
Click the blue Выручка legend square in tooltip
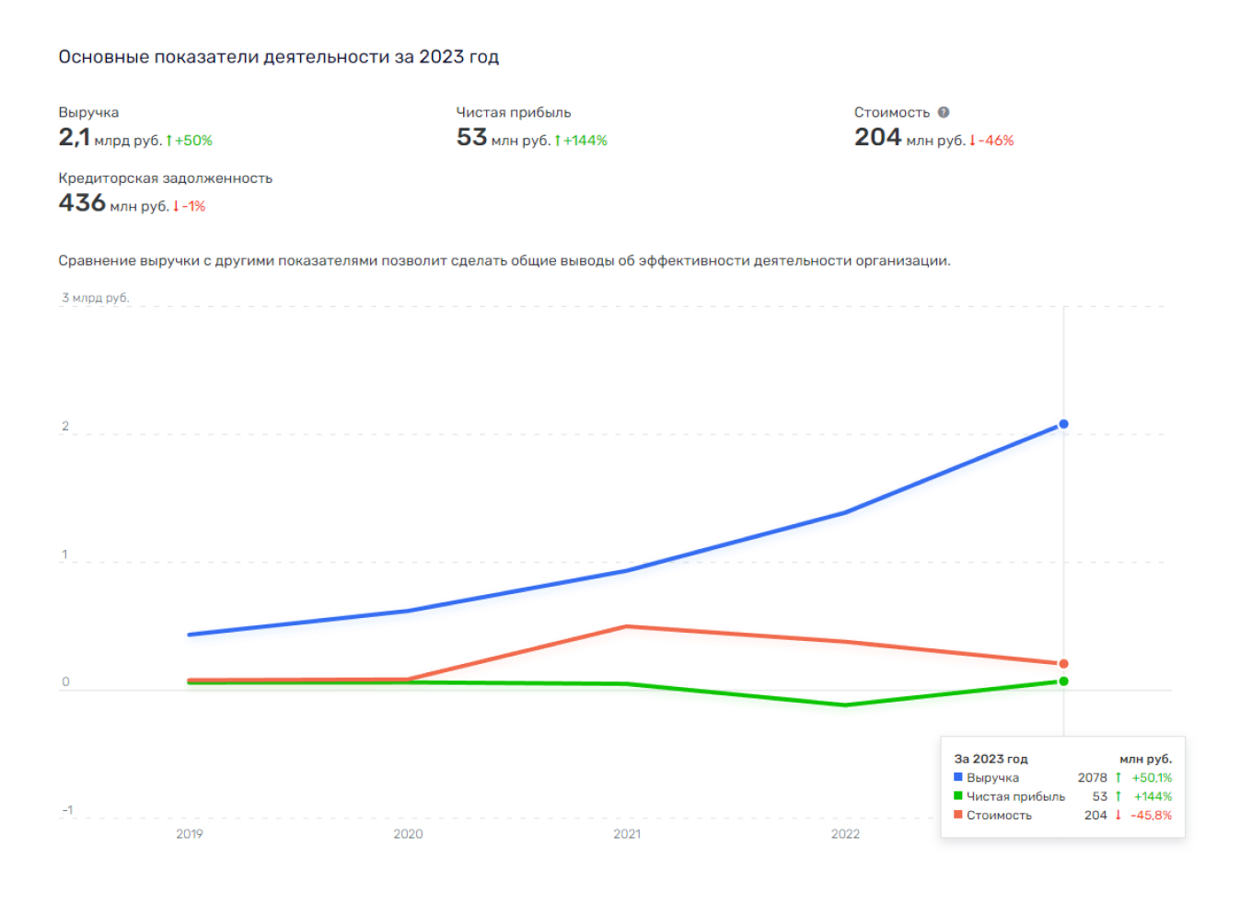point(958,777)
